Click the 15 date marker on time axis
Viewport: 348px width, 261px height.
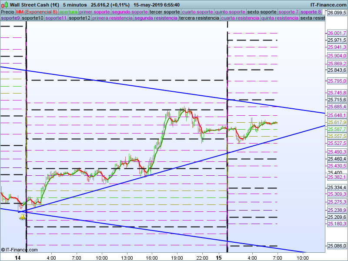click(219, 258)
